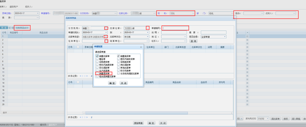The image size is (306, 127).
Task: Click 原始单据 button
Action: [x=138, y=123]
